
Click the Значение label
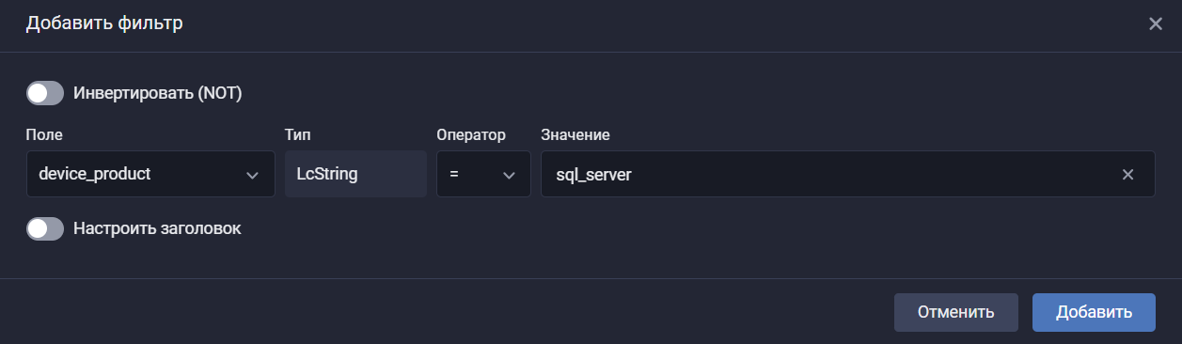click(575, 134)
